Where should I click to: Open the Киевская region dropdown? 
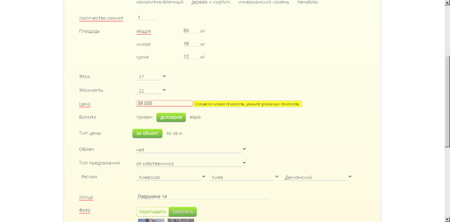[x=171, y=177]
